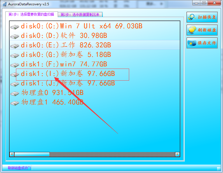Open the 第2步 选中数据复制出来 tab
The image size is (223, 173).
coord(80,15)
